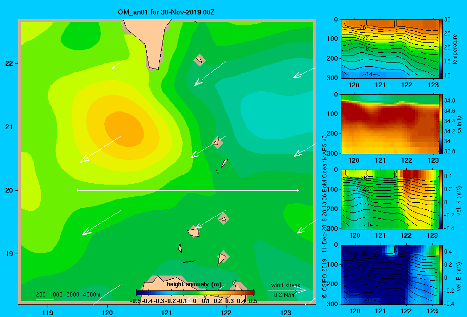Click the wind stress reference arrow in legend
The width and height of the screenshot is (467, 317).
pyautogui.click(x=287, y=290)
